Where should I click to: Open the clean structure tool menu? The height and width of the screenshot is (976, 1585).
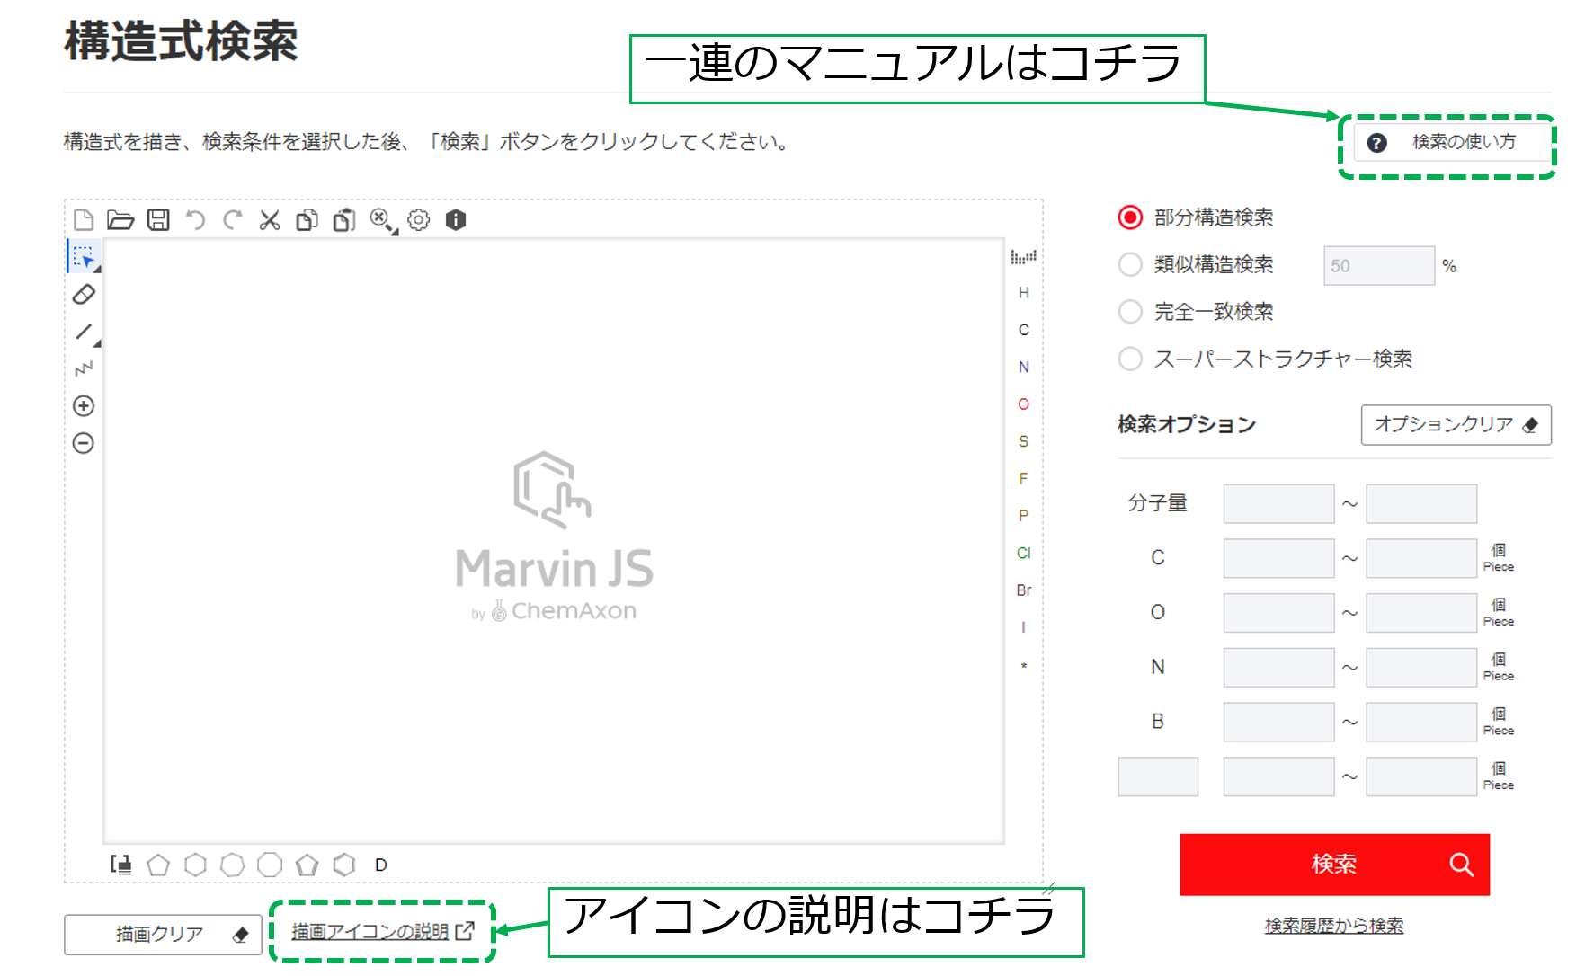(383, 221)
